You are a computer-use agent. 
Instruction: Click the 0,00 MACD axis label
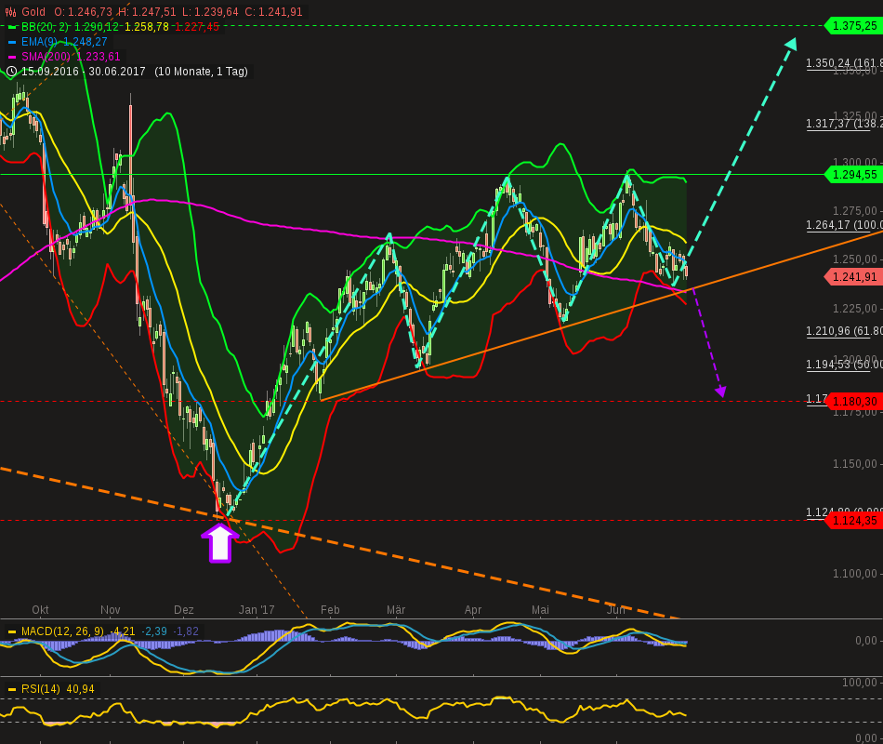coord(866,640)
